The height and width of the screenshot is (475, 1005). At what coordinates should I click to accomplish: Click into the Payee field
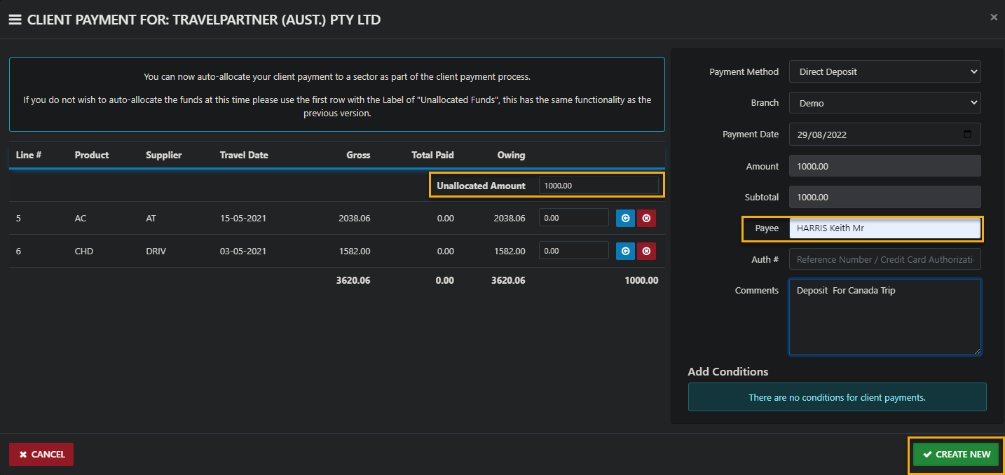[x=884, y=228]
